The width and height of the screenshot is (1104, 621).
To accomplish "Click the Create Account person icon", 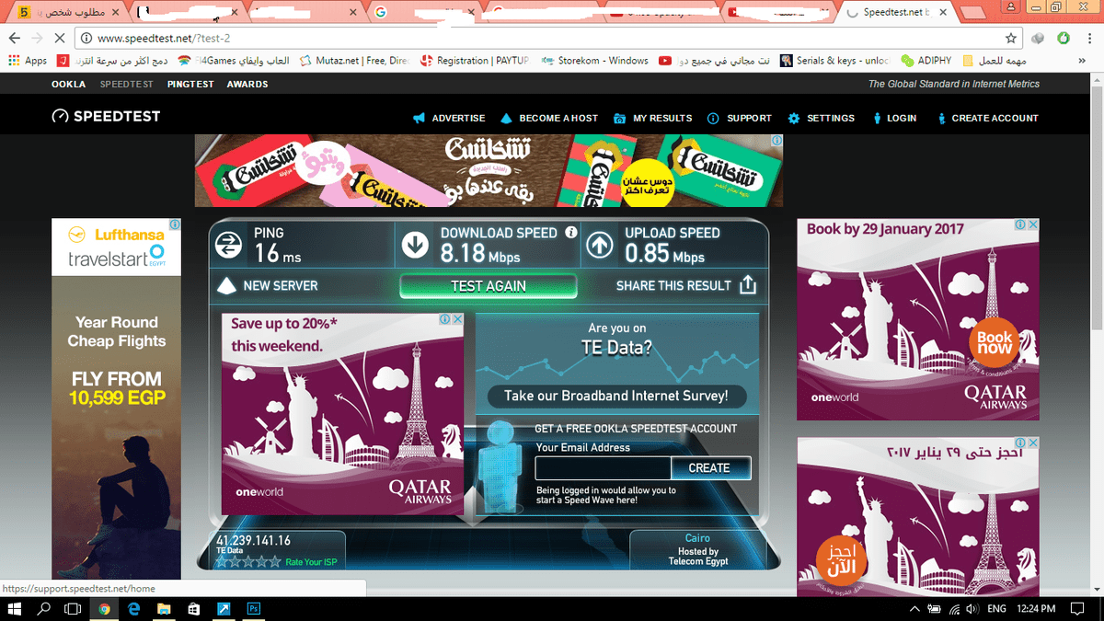I will point(942,119).
